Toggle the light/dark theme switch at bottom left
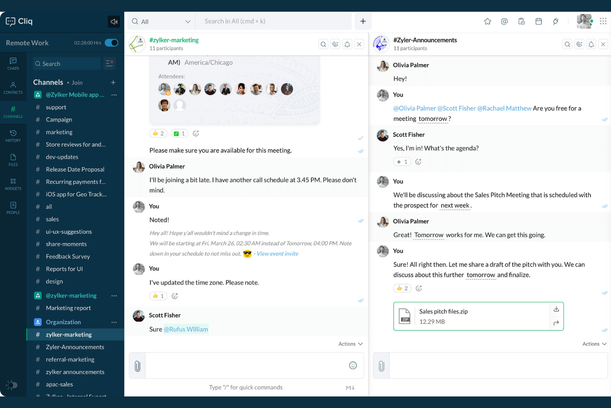 coord(12,385)
